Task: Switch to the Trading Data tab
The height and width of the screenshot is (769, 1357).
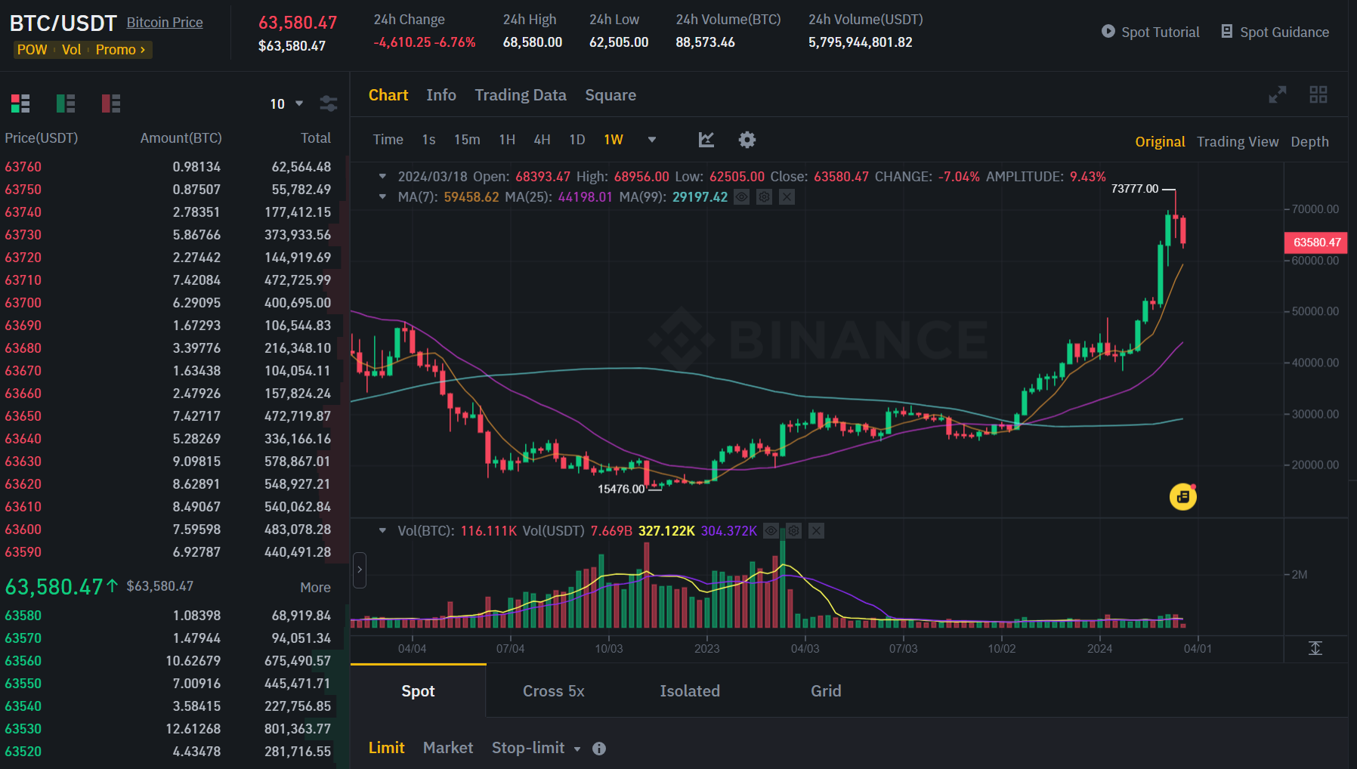Action: (x=521, y=95)
